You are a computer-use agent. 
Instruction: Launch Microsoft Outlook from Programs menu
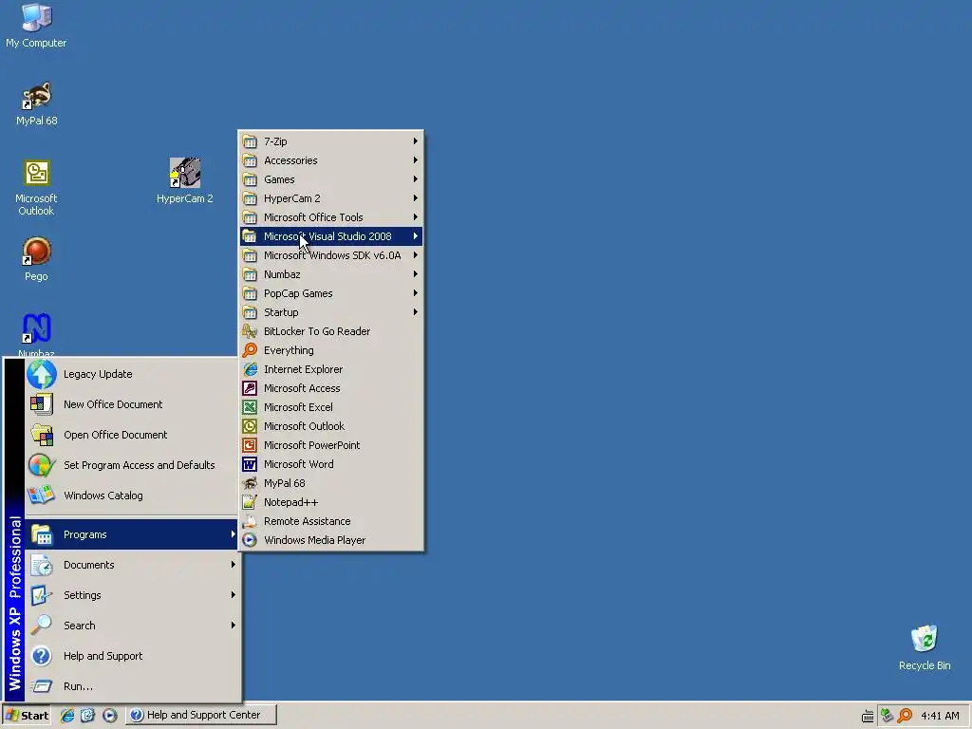click(x=331, y=426)
